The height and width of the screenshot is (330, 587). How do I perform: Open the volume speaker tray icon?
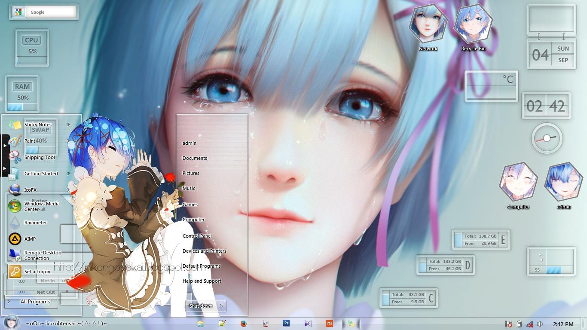(x=540, y=324)
